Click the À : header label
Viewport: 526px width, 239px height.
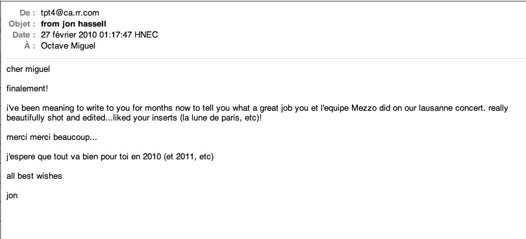[x=30, y=45]
